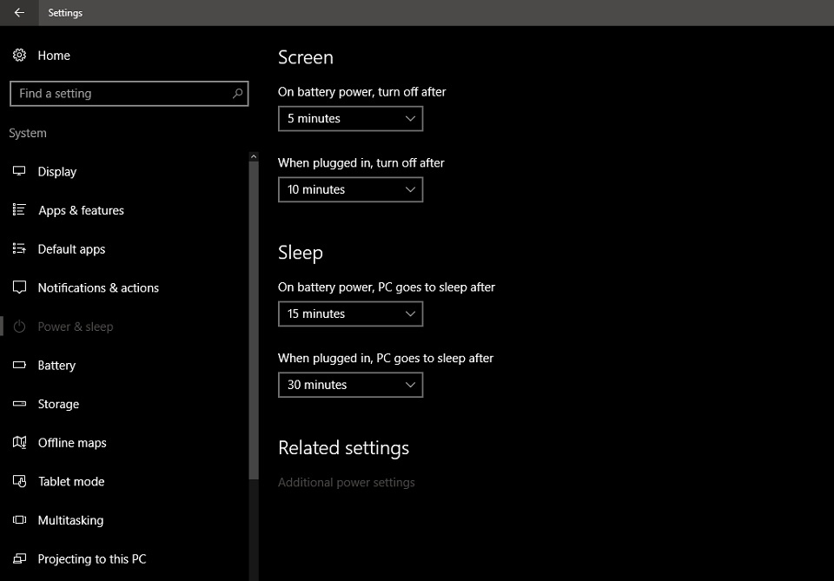834x581 pixels.
Task: Click the search magnifier icon
Action: pos(238,94)
